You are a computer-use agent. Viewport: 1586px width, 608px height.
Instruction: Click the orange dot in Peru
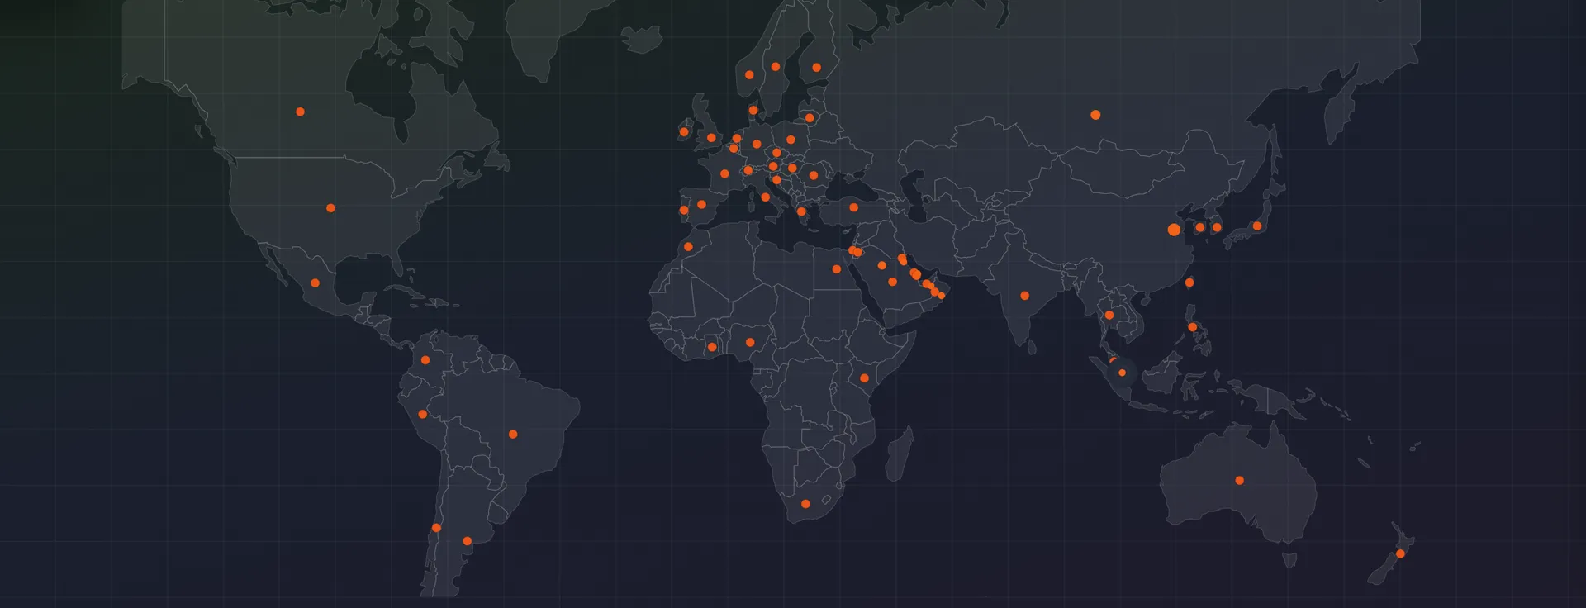coord(422,415)
